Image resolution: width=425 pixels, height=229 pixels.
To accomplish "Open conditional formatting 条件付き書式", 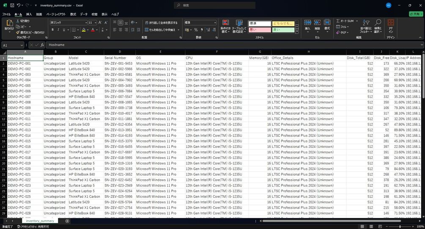I will coord(225,26).
